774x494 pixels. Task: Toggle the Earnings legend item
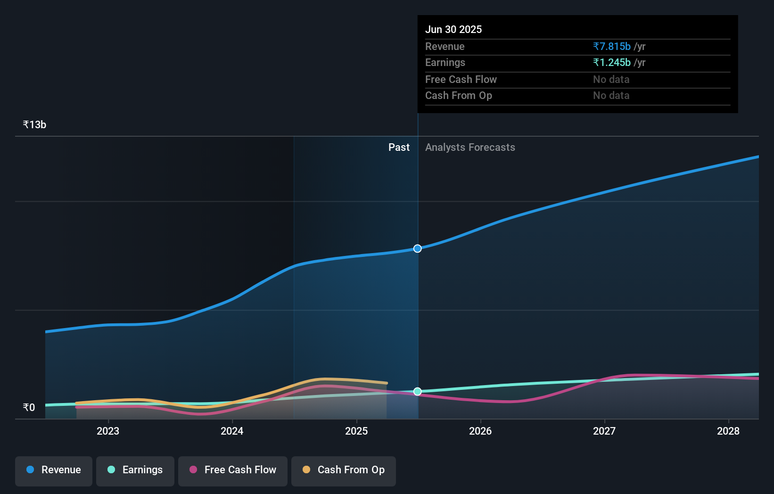(135, 471)
